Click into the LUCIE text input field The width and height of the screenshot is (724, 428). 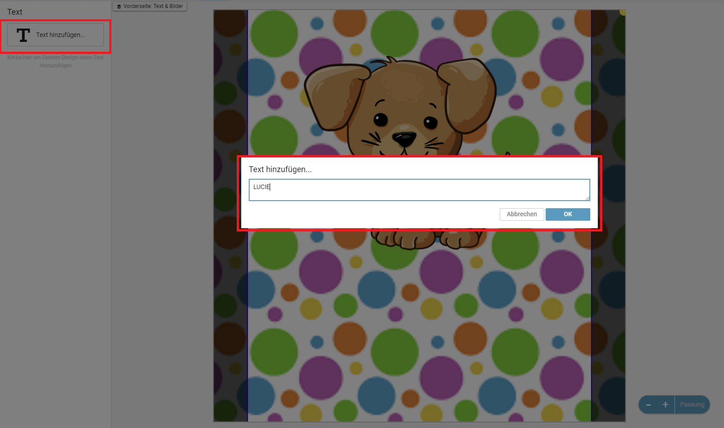[419, 190]
